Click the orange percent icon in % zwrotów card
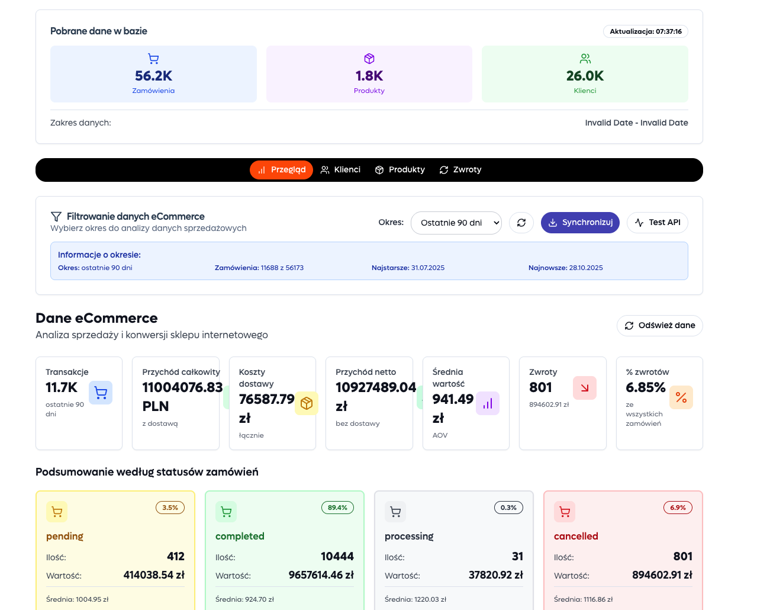770x610 pixels. 681,397
